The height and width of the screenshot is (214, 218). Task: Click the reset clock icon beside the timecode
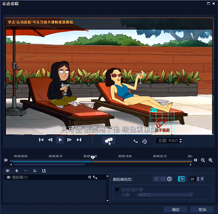coord(145,141)
